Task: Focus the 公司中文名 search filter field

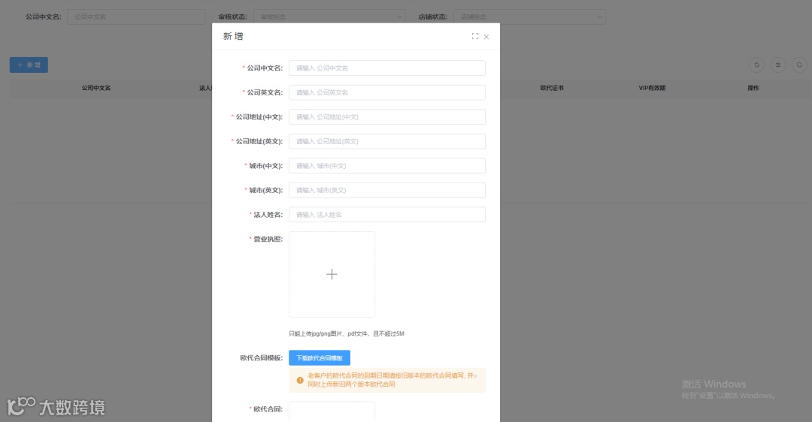Action: click(135, 17)
